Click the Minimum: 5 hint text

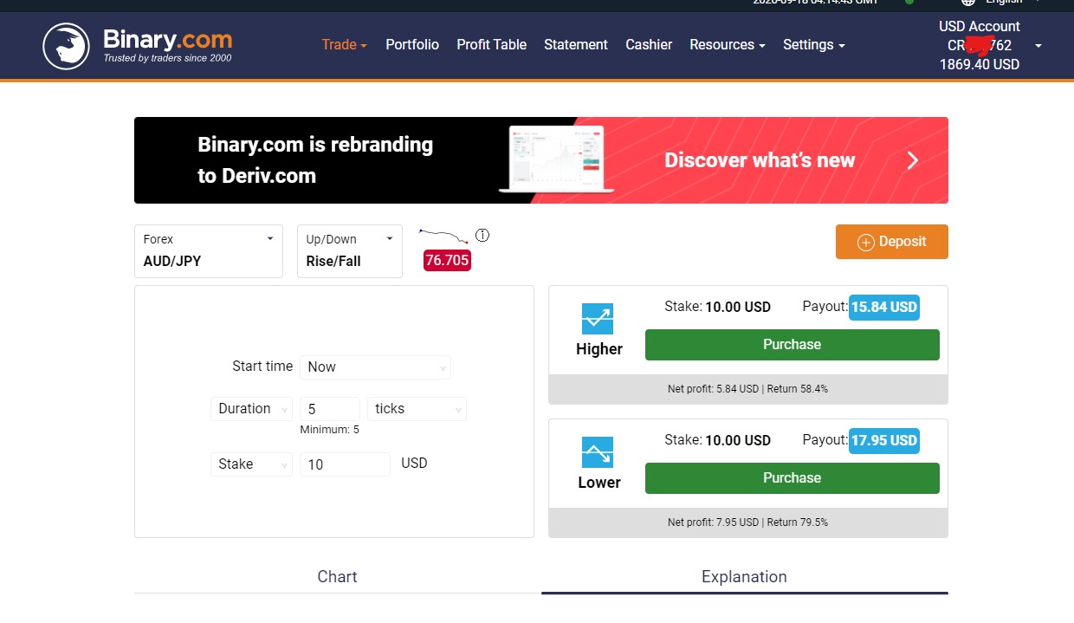(x=329, y=430)
